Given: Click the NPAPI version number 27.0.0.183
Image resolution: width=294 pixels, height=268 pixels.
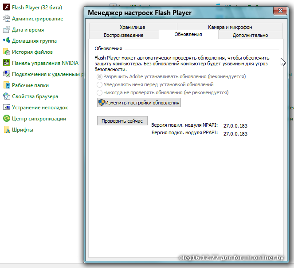Looking at the screenshot, I should 235,126.
